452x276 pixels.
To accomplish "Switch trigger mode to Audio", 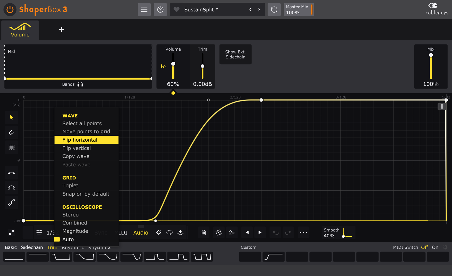I will point(141,233).
